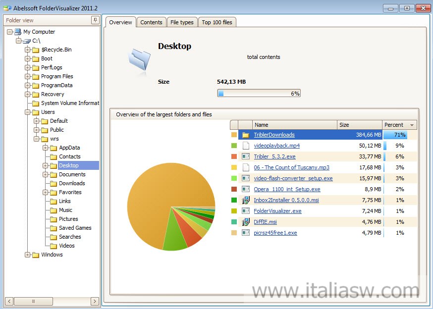Click the folder icon next to Videos
The height and width of the screenshot is (309, 433).
[x=54, y=246]
